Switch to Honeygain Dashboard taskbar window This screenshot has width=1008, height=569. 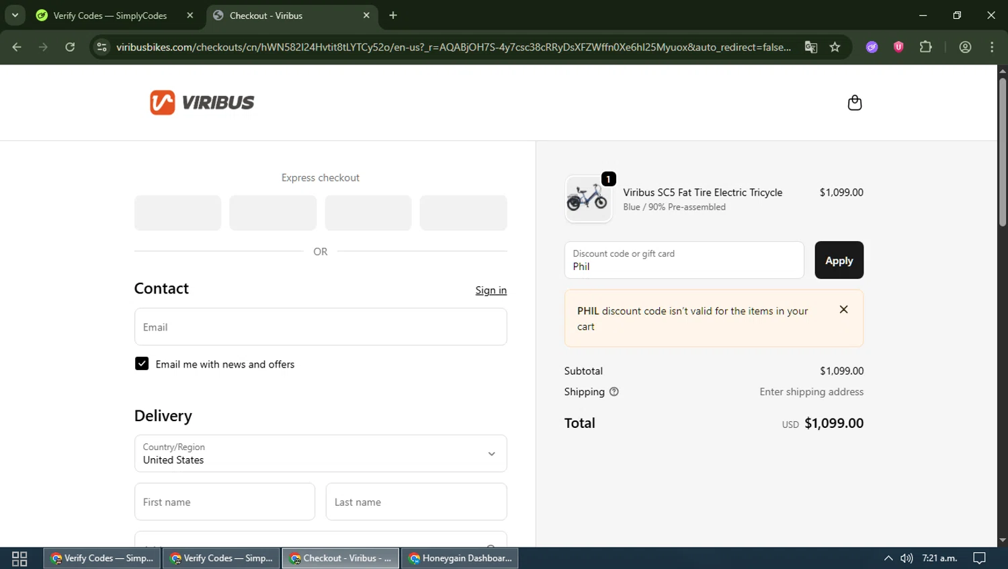460,558
